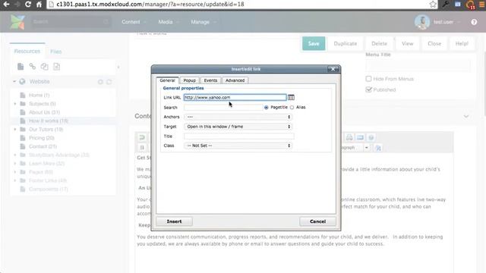Viewport: 486px width, 273px height.
Task: Create a new static resource from tree toolbar
Action: [57, 67]
